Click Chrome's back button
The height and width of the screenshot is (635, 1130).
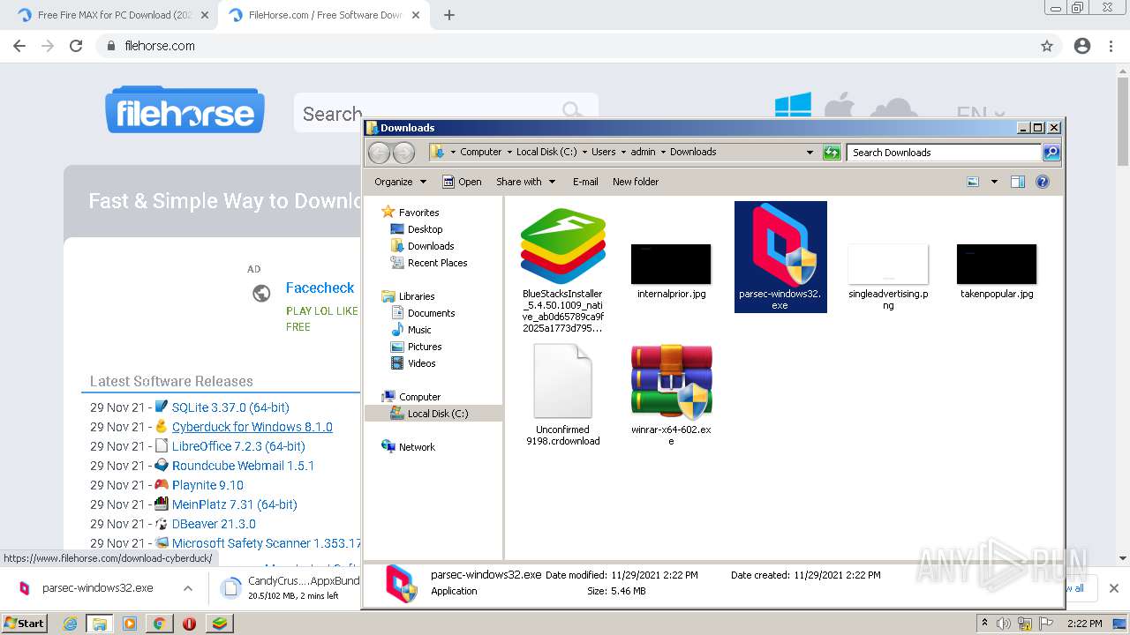[x=19, y=46]
